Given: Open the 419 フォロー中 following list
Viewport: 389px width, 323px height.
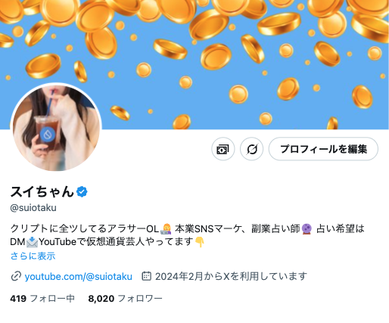Looking at the screenshot, I should [x=42, y=299].
